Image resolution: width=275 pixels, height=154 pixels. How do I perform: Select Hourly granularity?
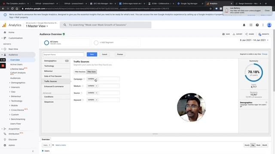click(x=247, y=145)
